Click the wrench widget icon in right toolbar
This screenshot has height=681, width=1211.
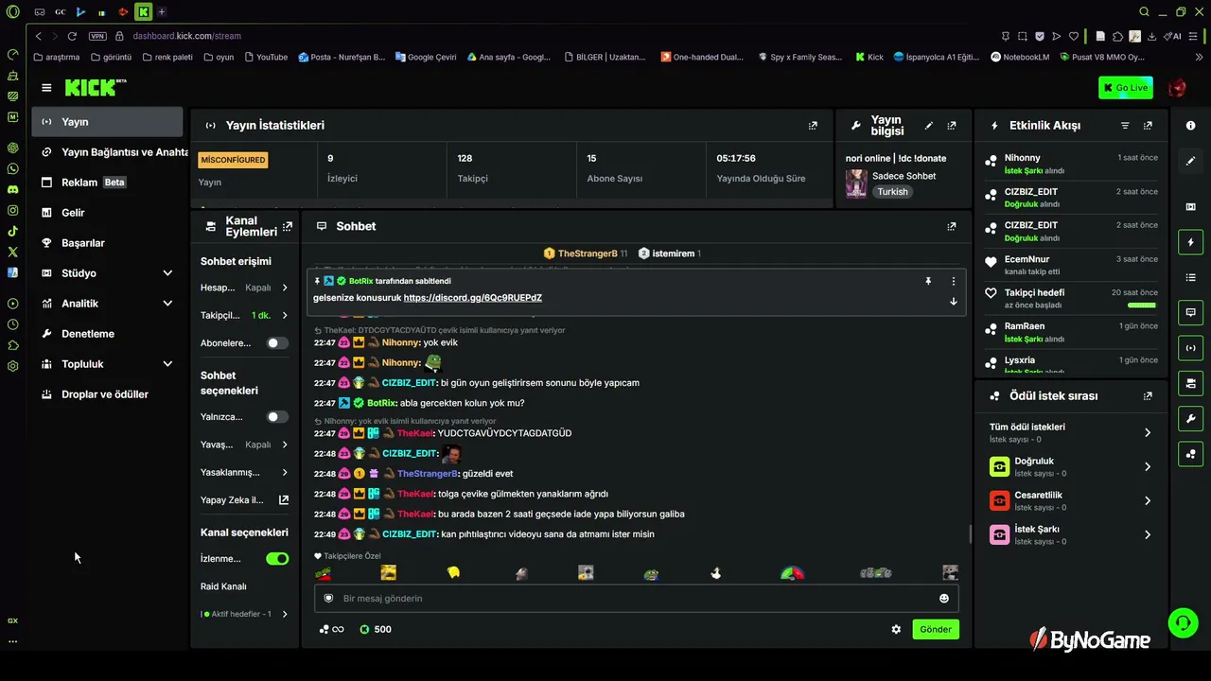1190,418
